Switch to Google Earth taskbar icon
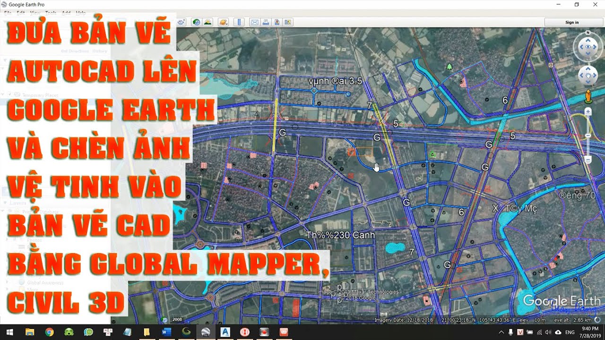This screenshot has width=605, height=340. 206,332
